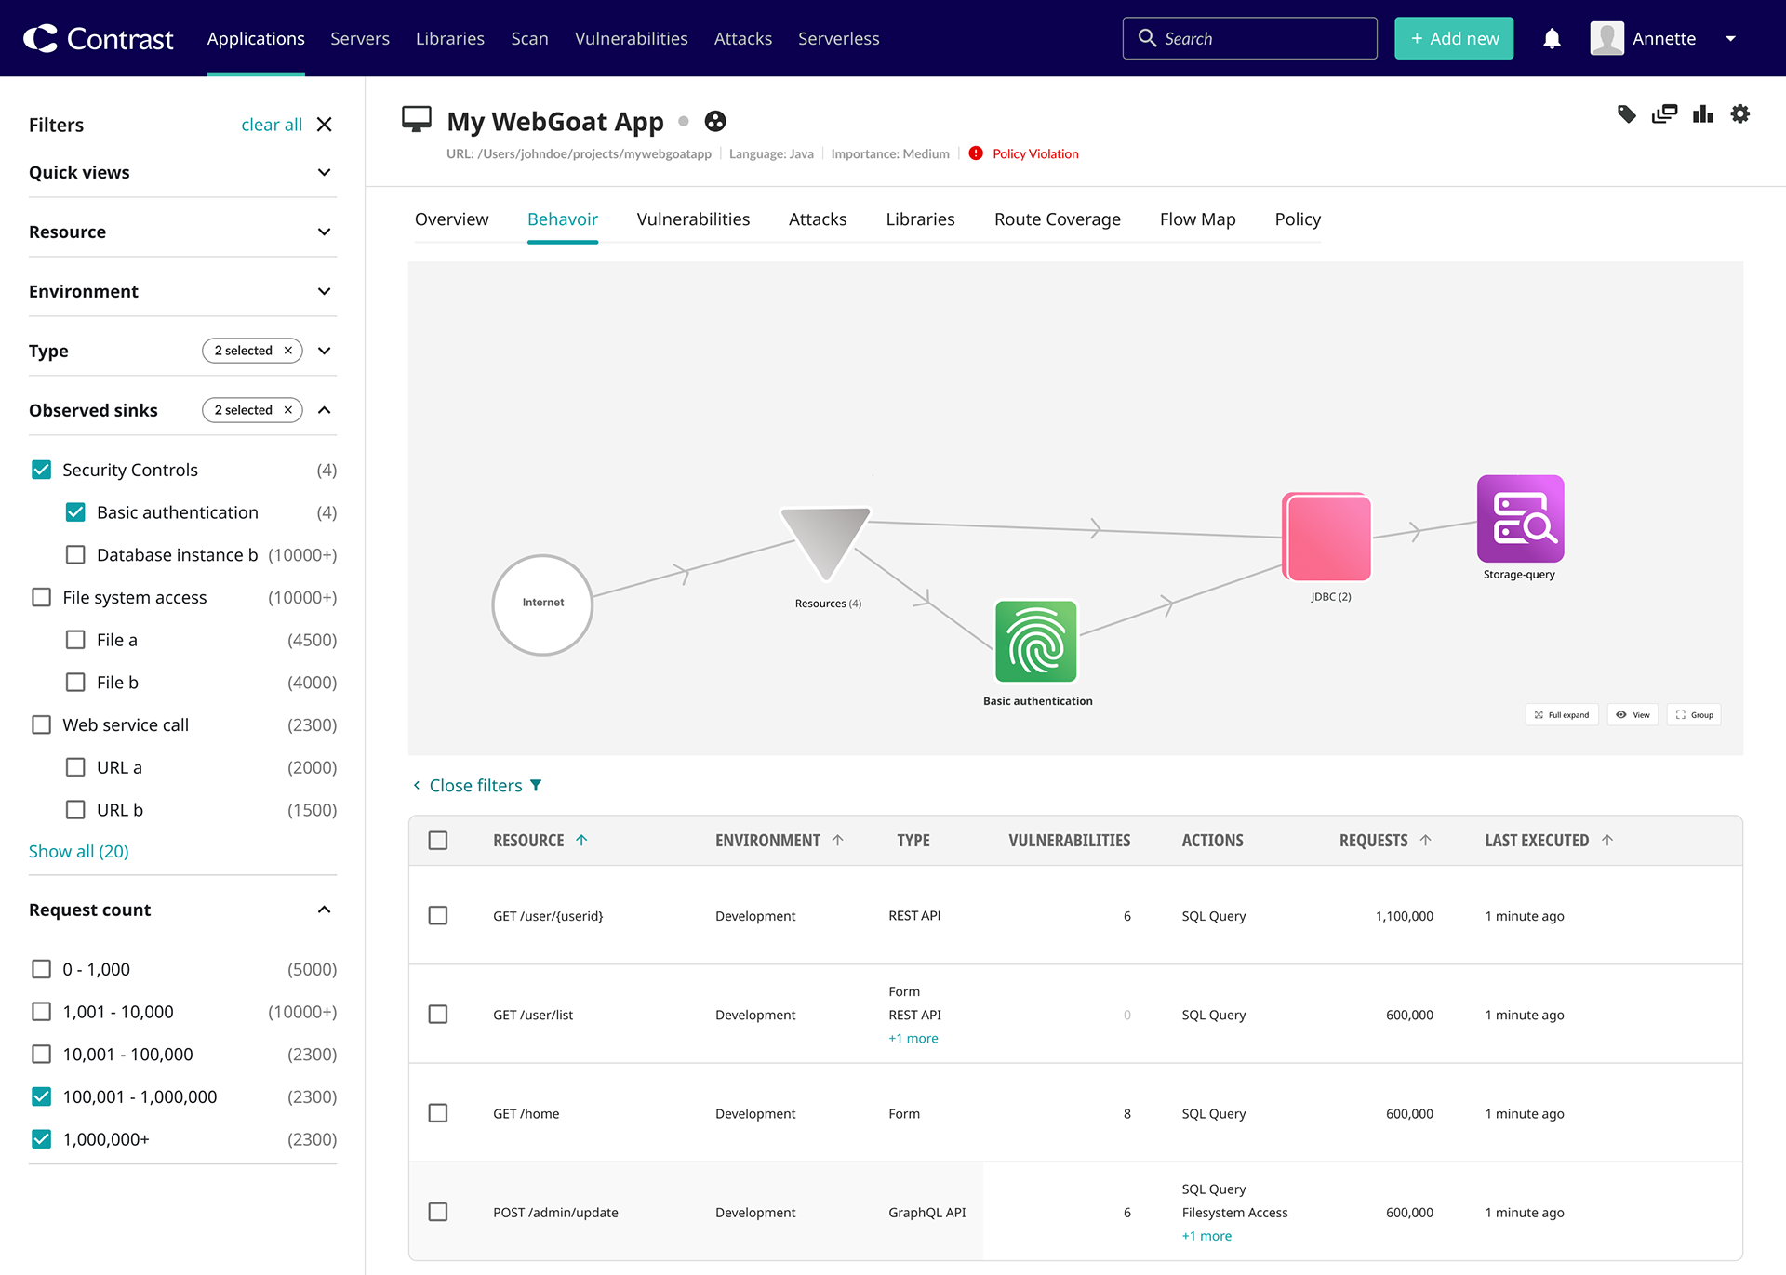Click the Show all (20) link
The height and width of the screenshot is (1275, 1786).
coord(79,851)
